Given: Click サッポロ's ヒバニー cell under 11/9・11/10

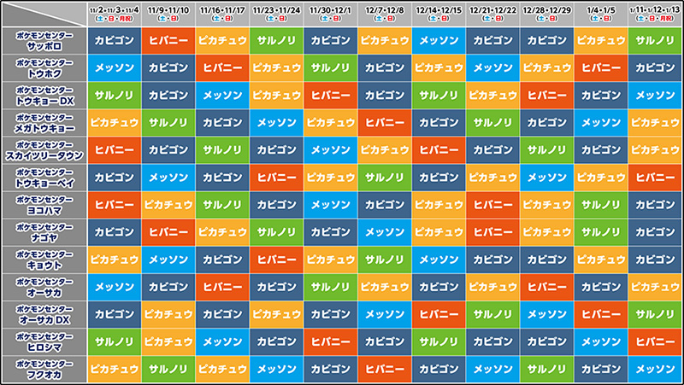Looking at the screenshot, I should click(x=168, y=40).
